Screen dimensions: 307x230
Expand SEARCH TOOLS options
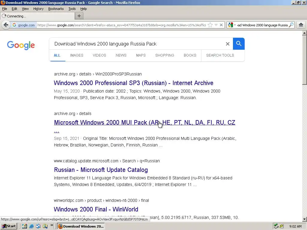point(220,55)
